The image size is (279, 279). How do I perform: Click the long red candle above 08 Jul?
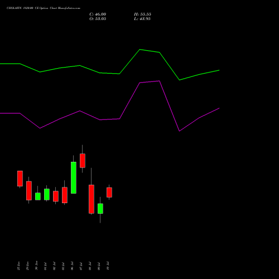coord(92,199)
